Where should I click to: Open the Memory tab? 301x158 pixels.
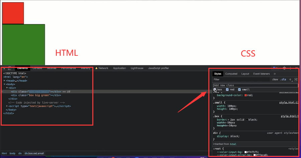(85, 68)
